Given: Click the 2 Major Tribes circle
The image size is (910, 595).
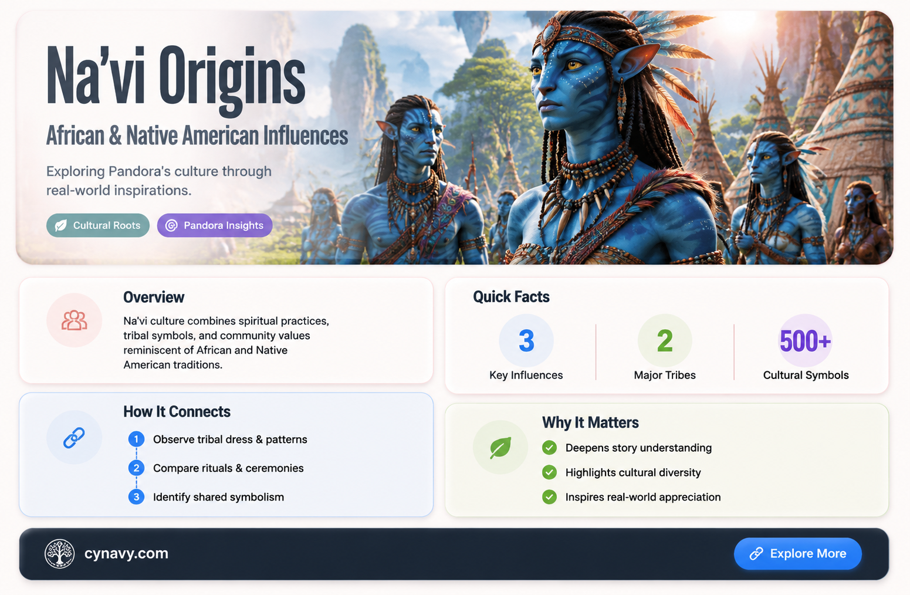Looking at the screenshot, I should tap(665, 341).
